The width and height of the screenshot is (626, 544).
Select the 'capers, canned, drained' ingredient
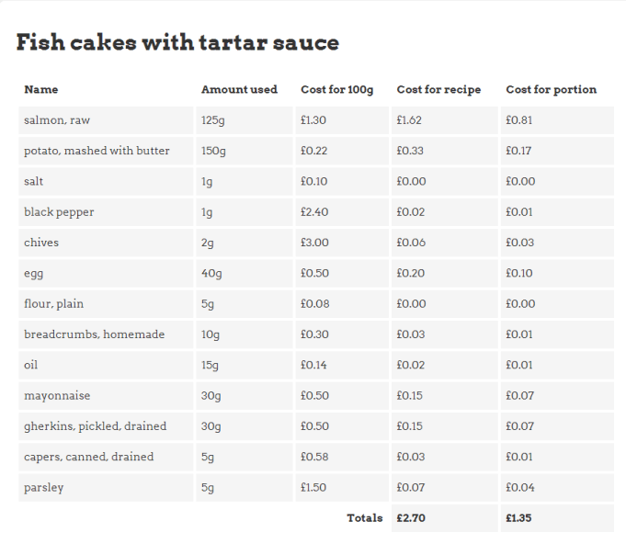(88, 457)
